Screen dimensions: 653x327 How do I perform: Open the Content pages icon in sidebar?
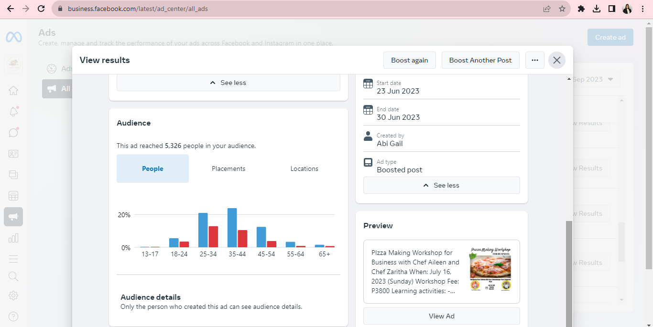point(13,175)
